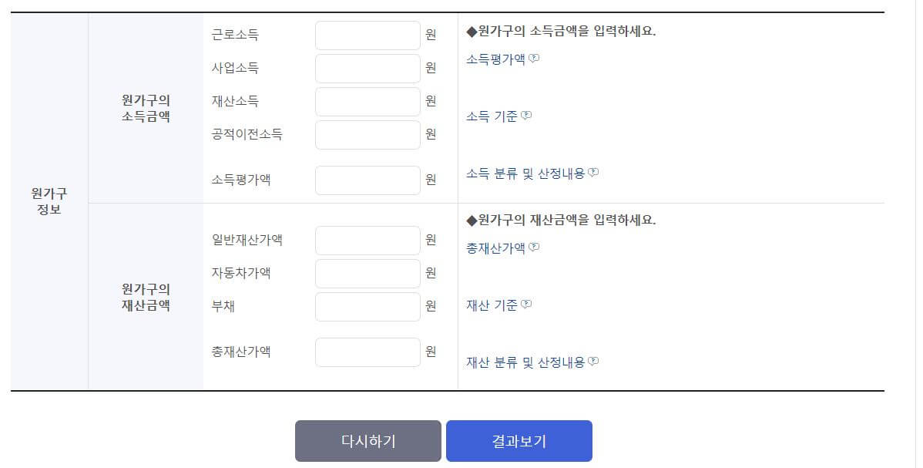Click the 재산소득 amount input field

[x=368, y=101]
